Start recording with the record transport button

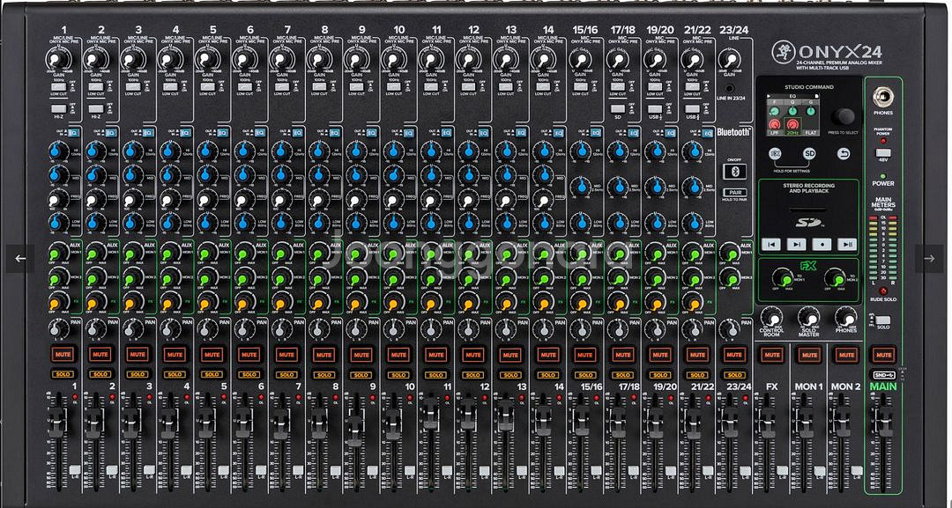(x=822, y=244)
